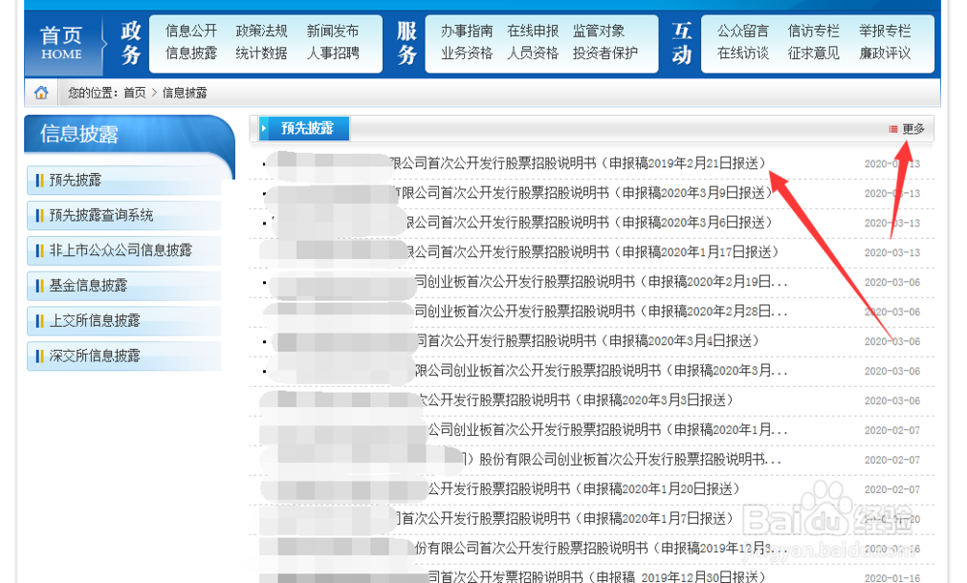
Task: Open the 信息公开 link
Action: click(190, 29)
